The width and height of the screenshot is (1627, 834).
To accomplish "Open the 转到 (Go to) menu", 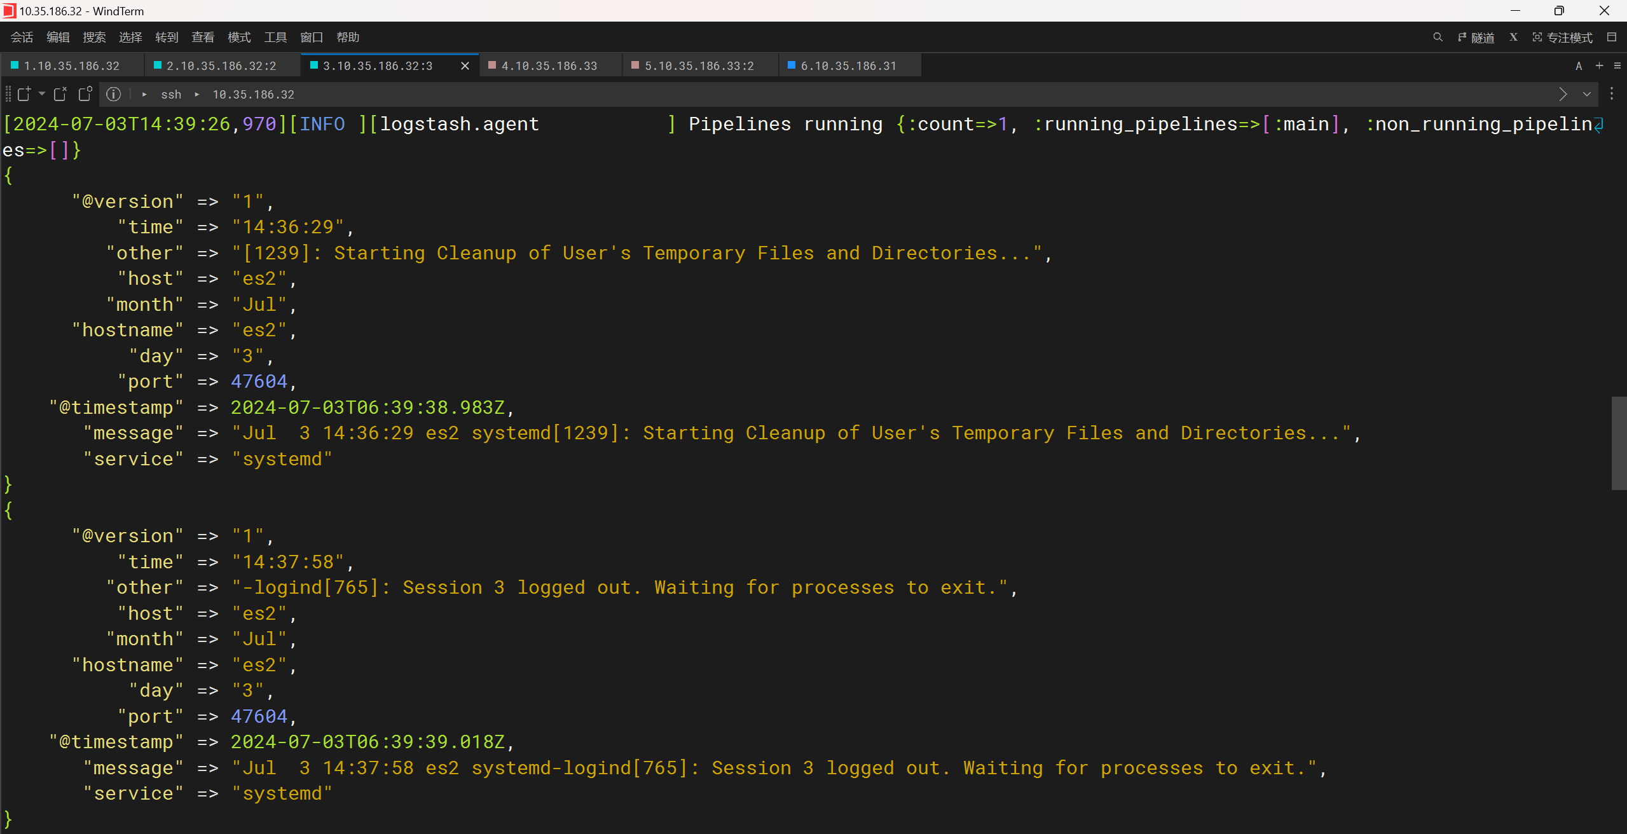I will pyautogui.click(x=167, y=38).
